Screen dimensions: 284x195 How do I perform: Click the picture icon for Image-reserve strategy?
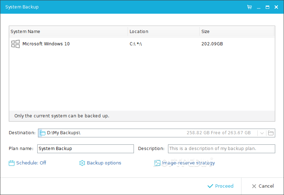pyautogui.click(x=157, y=163)
